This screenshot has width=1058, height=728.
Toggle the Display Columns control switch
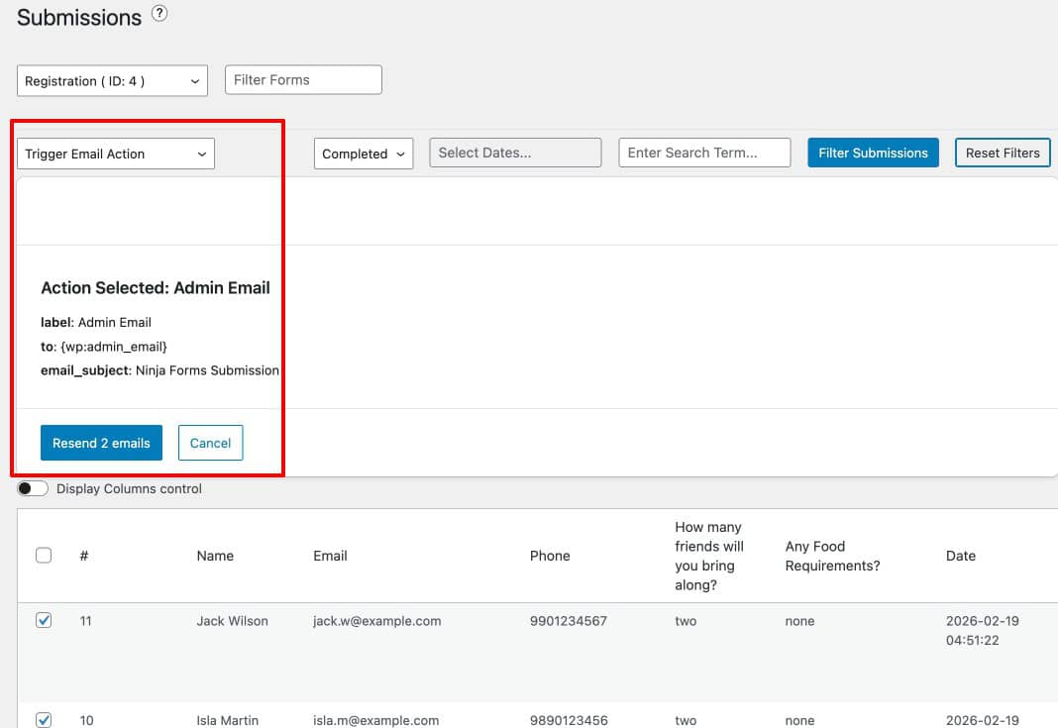(x=33, y=488)
